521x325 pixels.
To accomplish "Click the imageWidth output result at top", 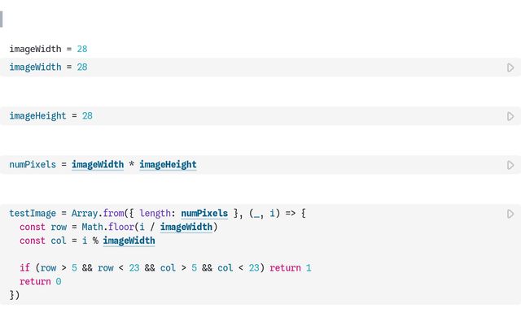I will 48,50.
